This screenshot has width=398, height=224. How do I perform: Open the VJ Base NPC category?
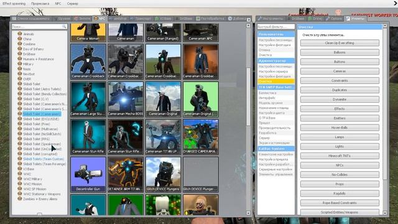point(29,169)
